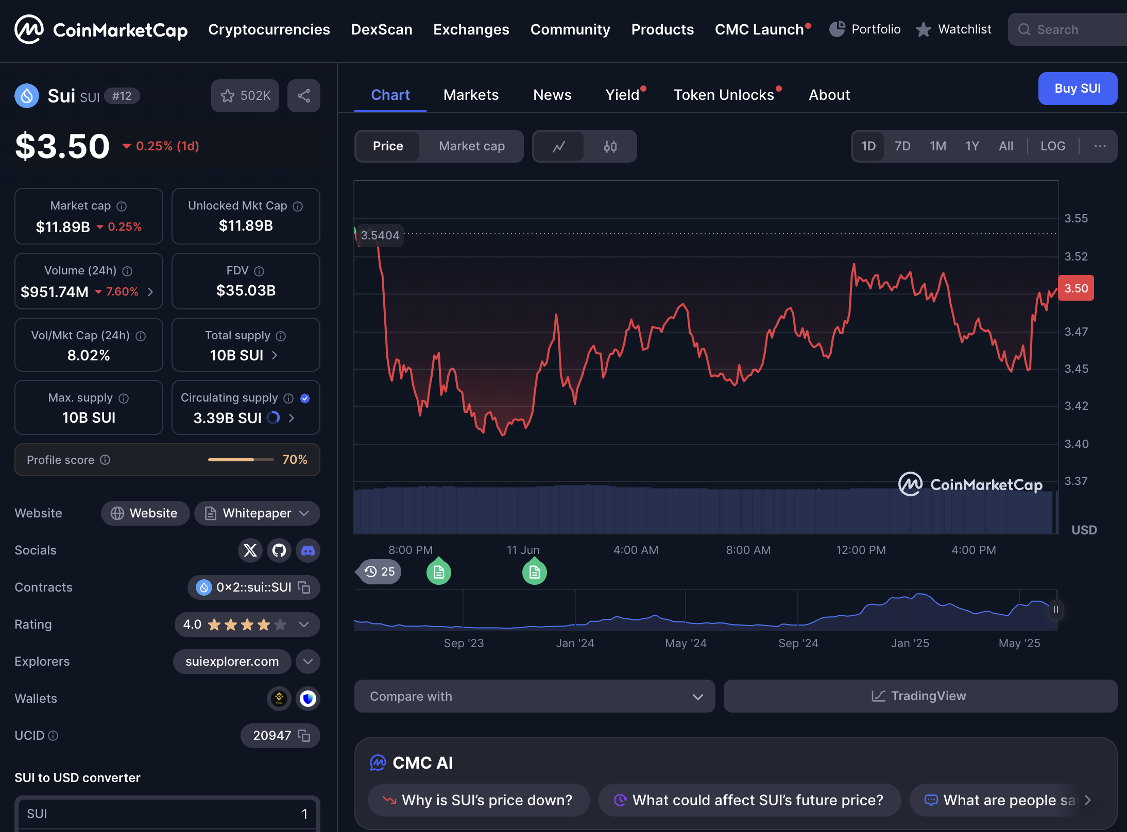The width and height of the screenshot is (1127, 832).
Task: Open the Compare with dropdown
Action: 535,696
